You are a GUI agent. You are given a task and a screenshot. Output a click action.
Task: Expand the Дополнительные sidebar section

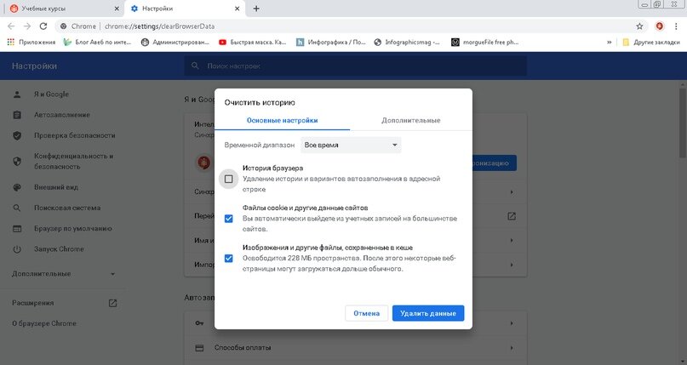(64, 273)
